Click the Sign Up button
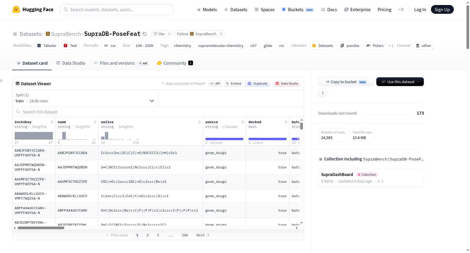Screen dimensions: 470x253 (x=442, y=9)
